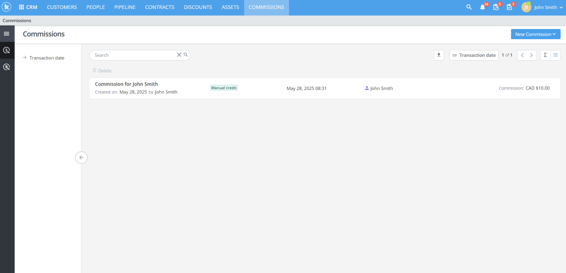Click the Commissions breadcrumb
This screenshot has width=566, height=273.
coord(17,20)
